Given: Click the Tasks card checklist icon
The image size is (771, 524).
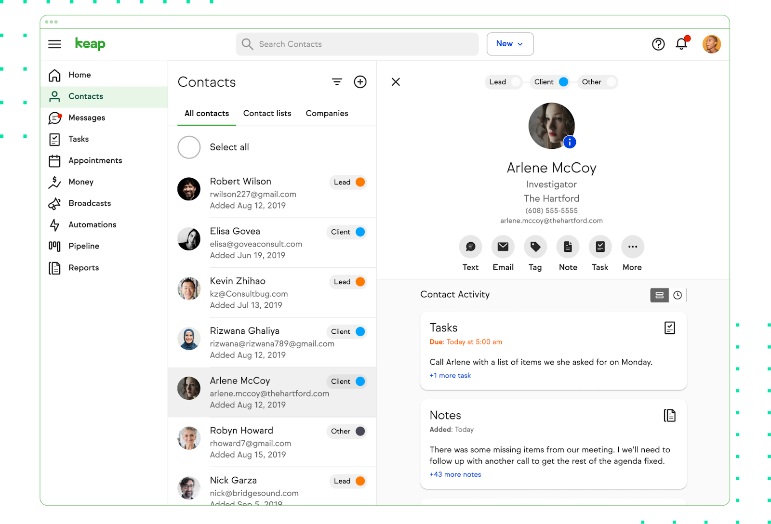Looking at the screenshot, I should (x=670, y=328).
